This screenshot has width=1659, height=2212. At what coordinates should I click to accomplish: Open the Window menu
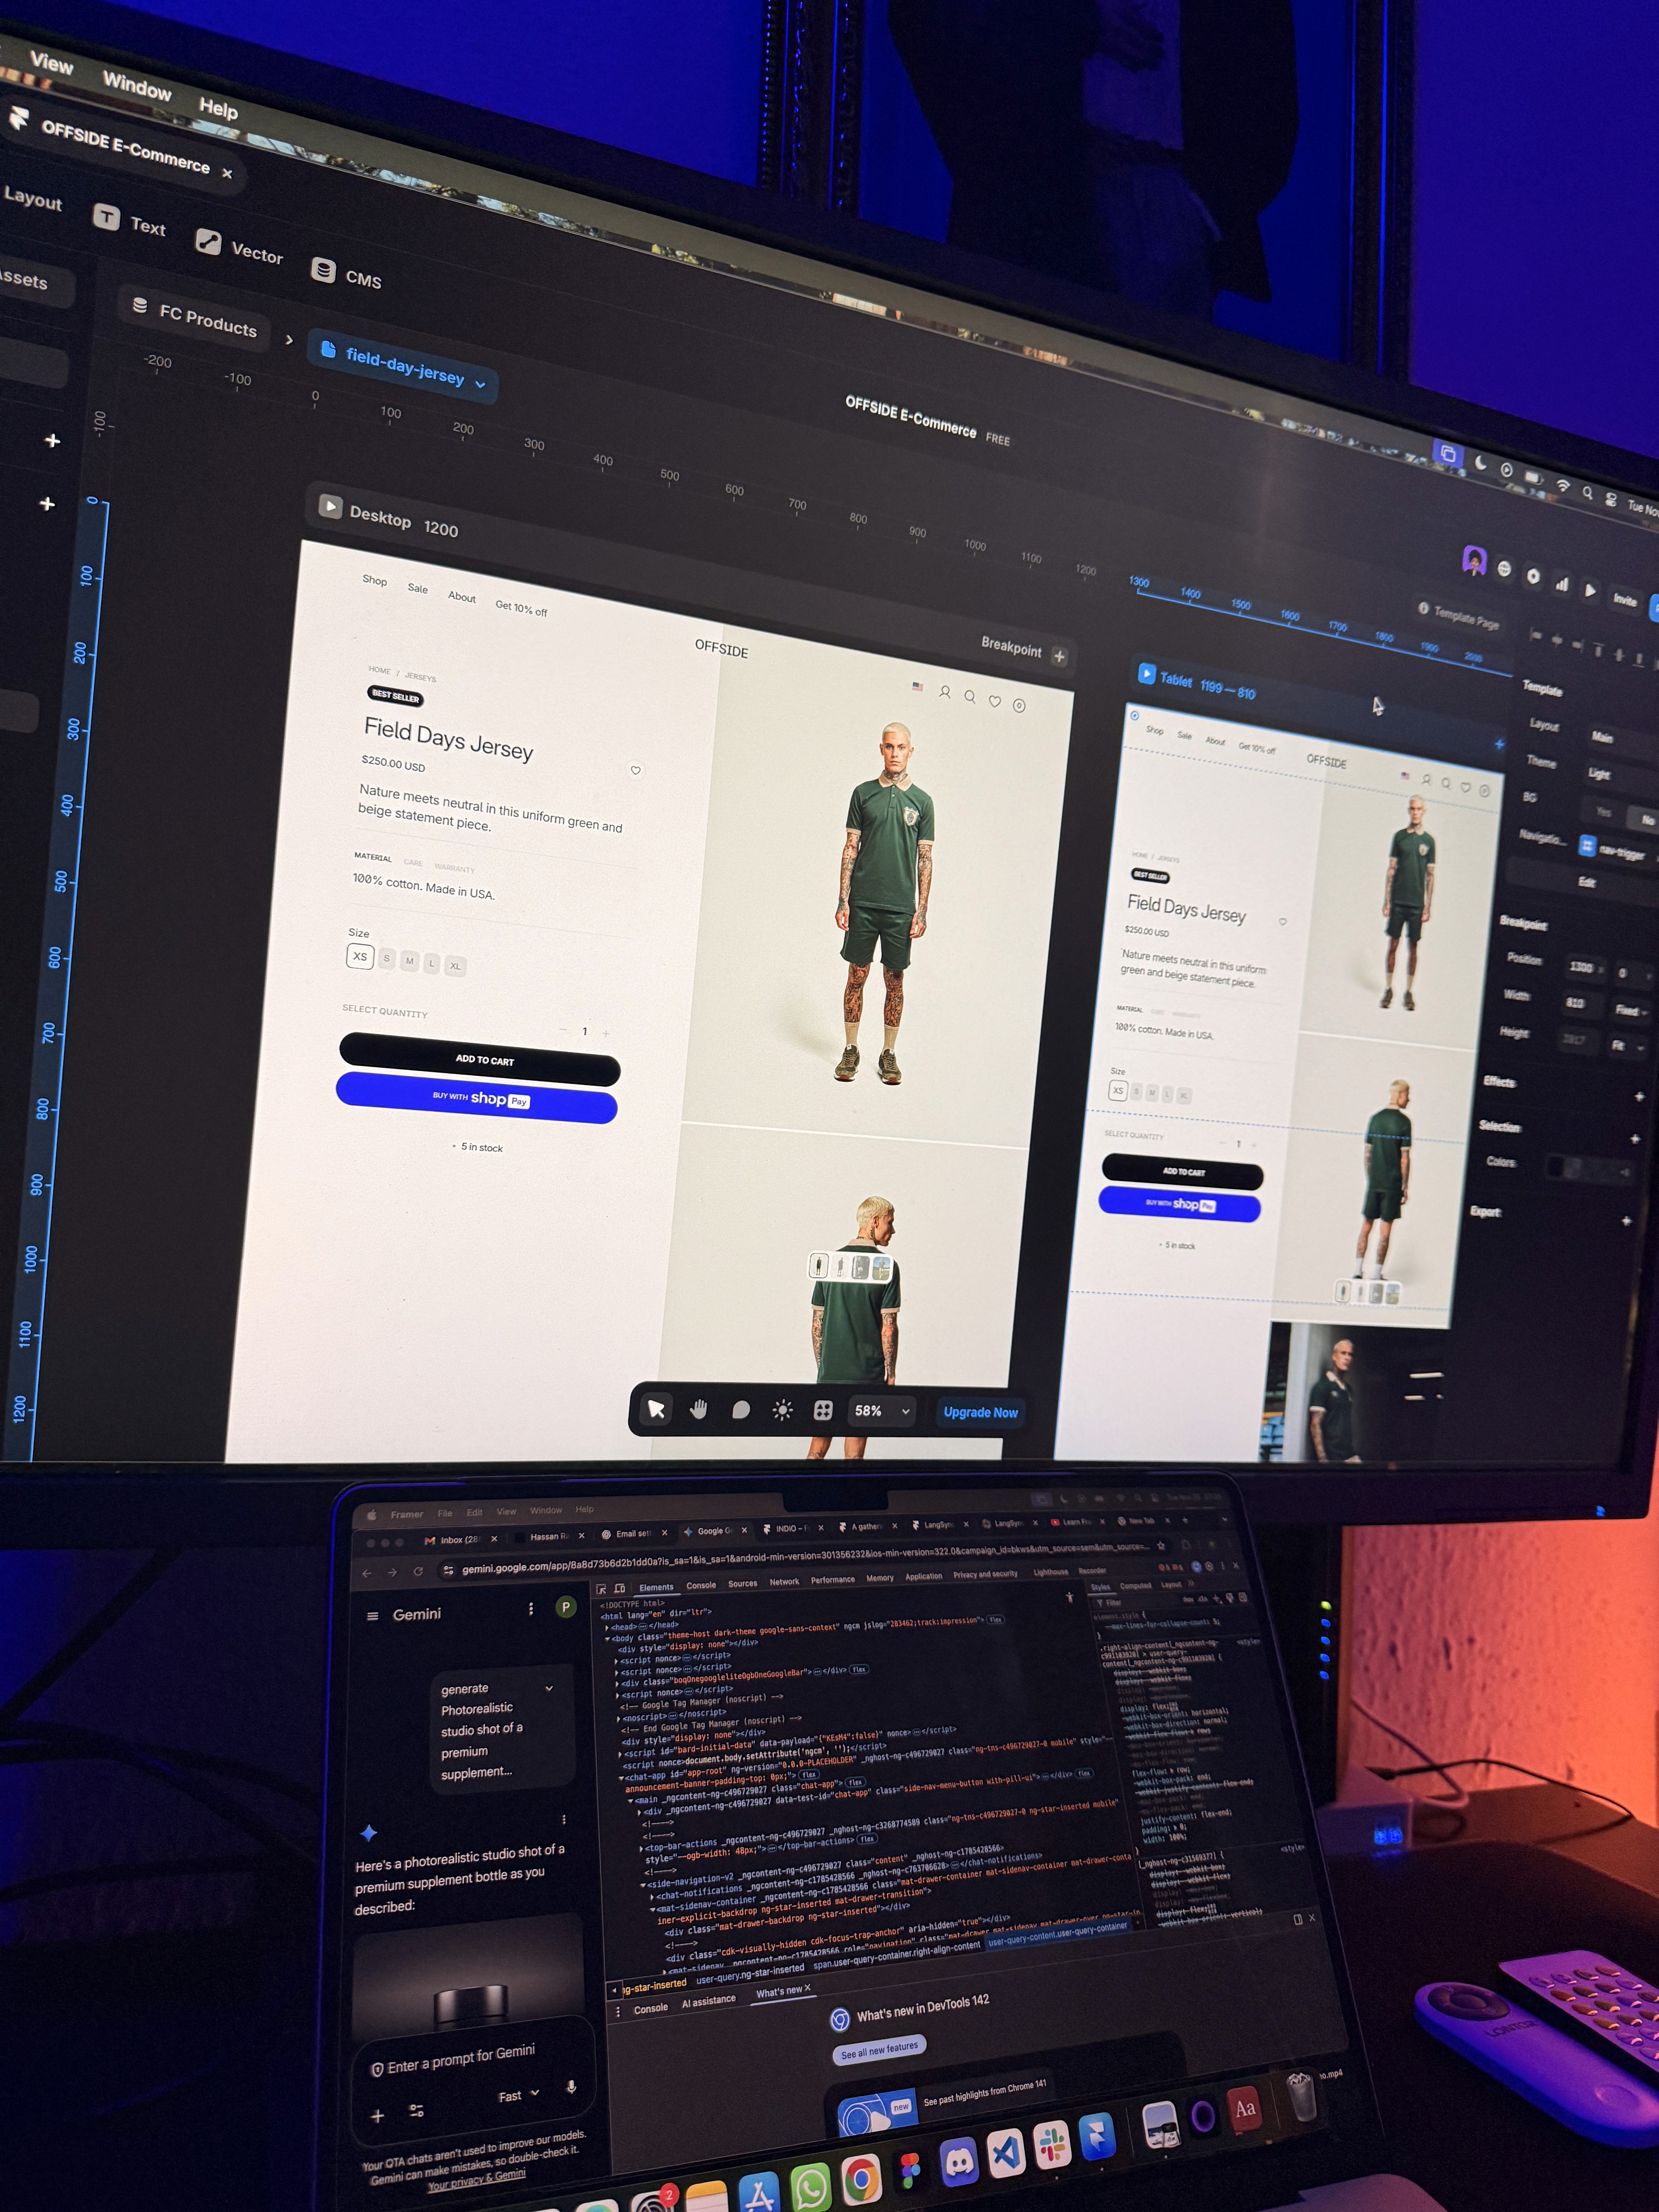tap(137, 87)
